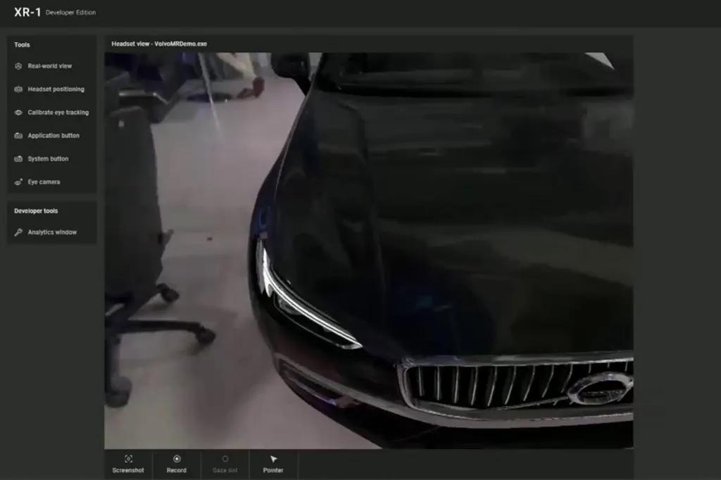Click the Calibrate eye tracking eye icon
Screen dimensions: 721x480
coord(18,112)
